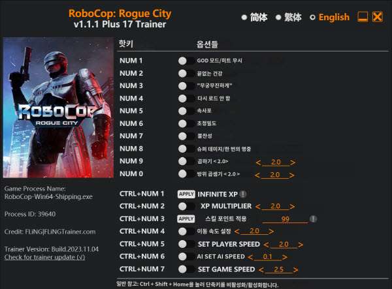Increase NUM 9 multiplier with right arrow
The height and width of the screenshot is (289, 392).
pos(293,162)
